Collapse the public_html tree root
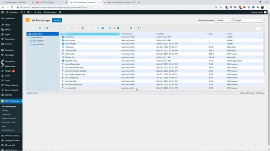The height and width of the screenshot is (151, 270). point(27,34)
